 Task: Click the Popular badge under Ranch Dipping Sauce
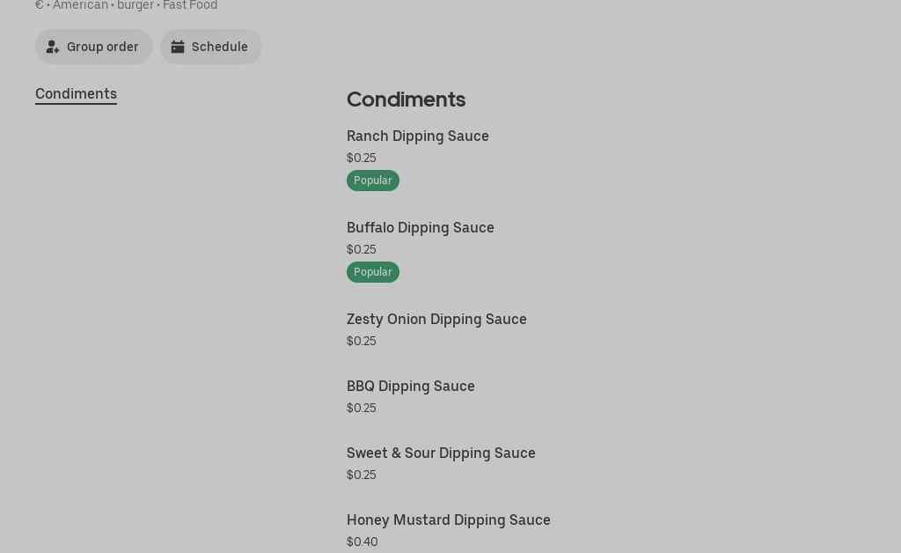click(372, 181)
